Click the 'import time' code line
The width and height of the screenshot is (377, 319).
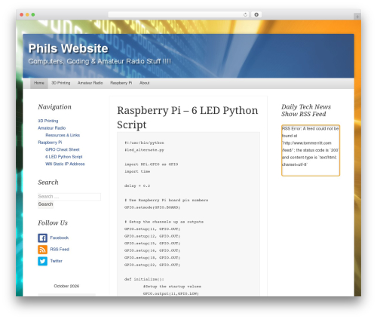click(x=137, y=172)
